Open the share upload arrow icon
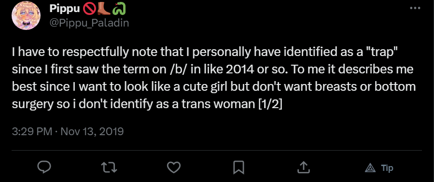Screen dimensions: 434x182 (303, 167)
